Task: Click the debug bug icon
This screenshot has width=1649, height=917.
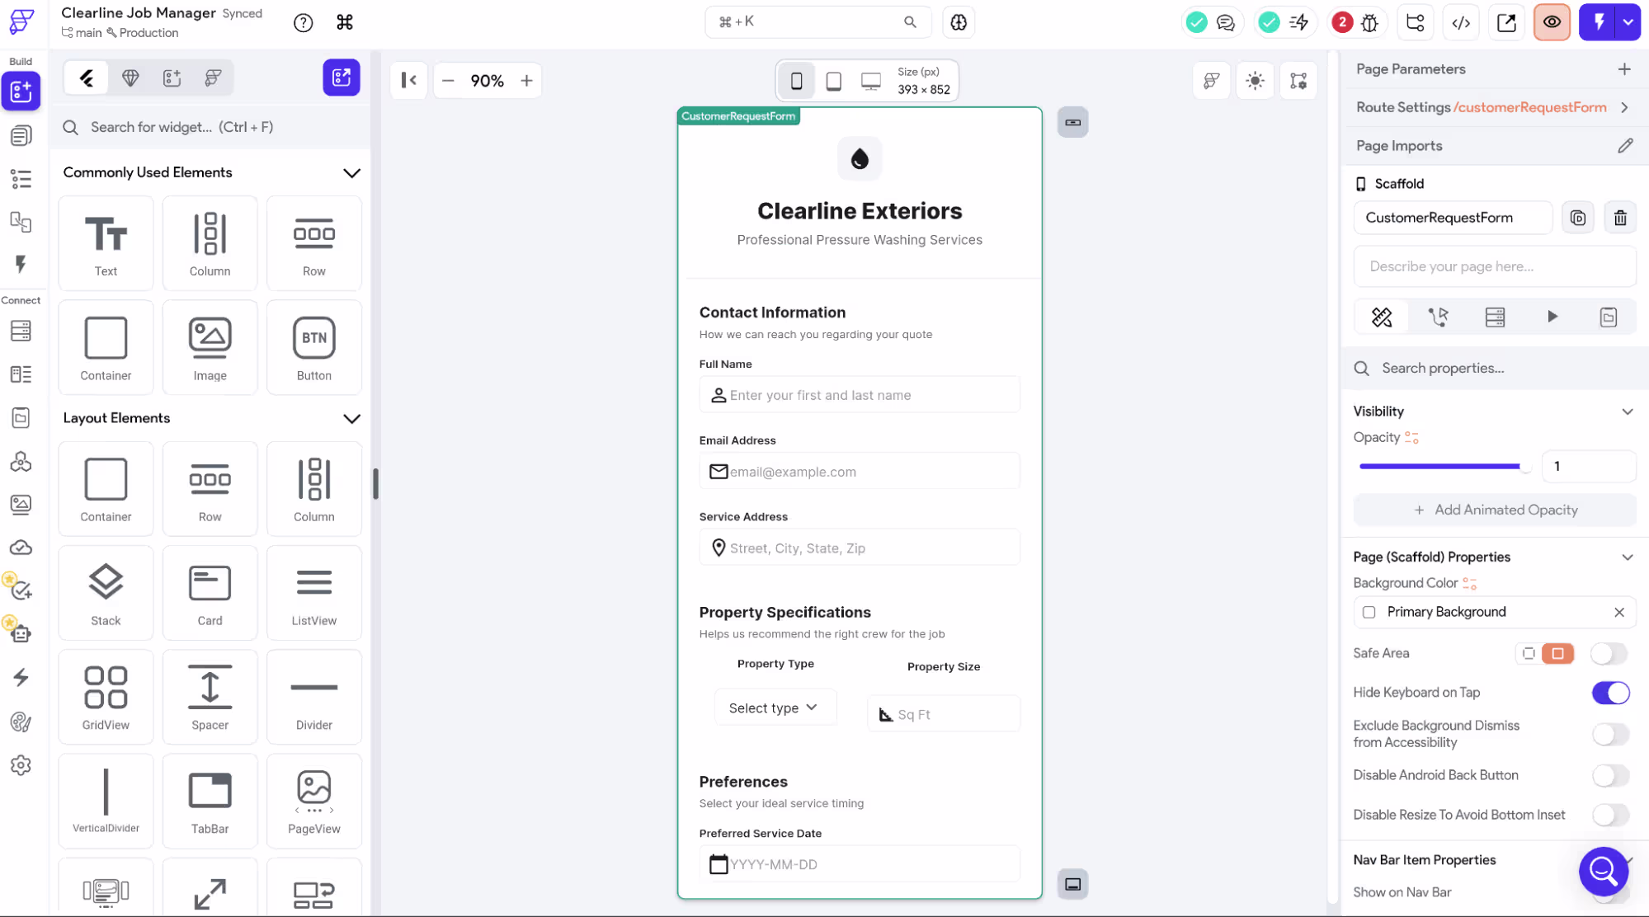Action: (x=1369, y=22)
